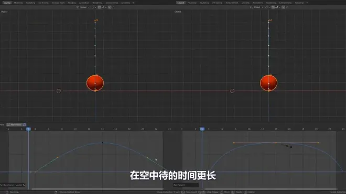Add a workspace with plus in left window
346x194 pixels.
tap(133, 3)
